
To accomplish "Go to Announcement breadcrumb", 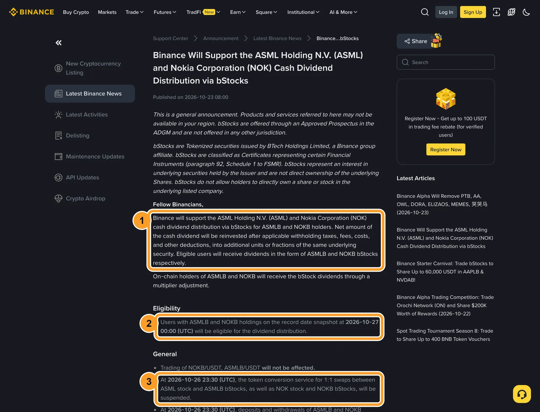I will click(221, 38).
